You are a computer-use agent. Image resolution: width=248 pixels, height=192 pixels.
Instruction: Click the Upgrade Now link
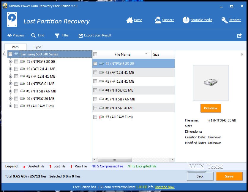point(165,187)
